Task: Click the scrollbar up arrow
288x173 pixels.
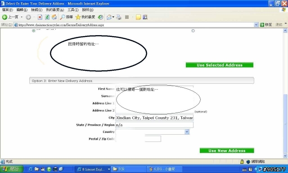Action: 285,31
